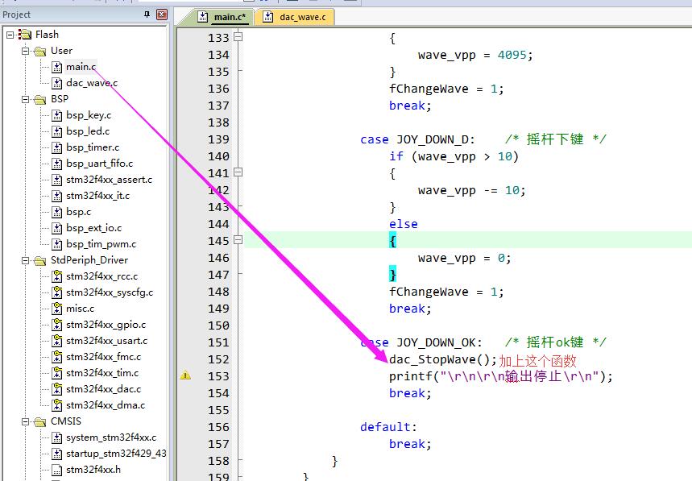The image size is (692, 481).
Task: Click 'wave_vpp = 4095;' on line 134
Action: click(x=475, y=55)
